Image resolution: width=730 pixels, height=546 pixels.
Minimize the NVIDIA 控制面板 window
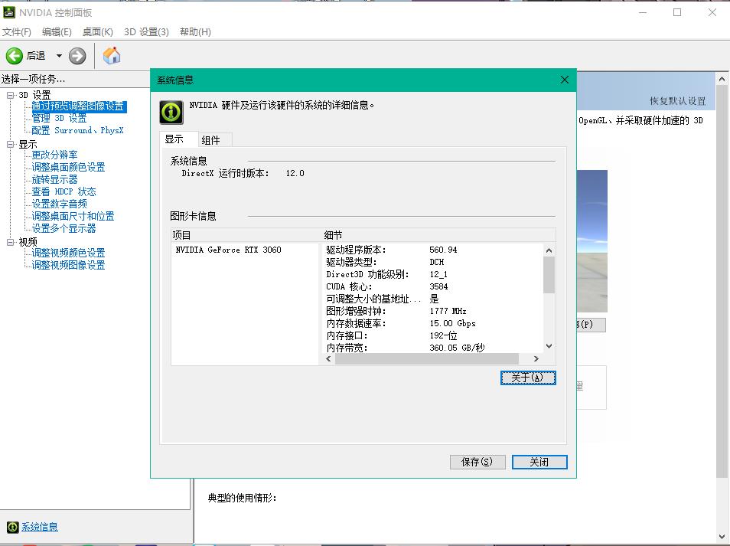pyautogui.click(x=643, y=12)
